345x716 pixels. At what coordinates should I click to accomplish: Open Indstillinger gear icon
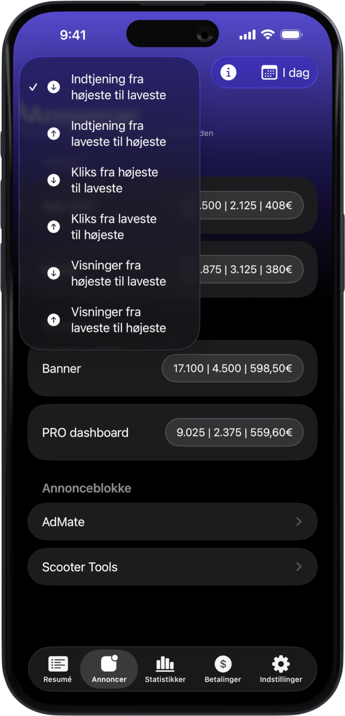tap(281, 664)
